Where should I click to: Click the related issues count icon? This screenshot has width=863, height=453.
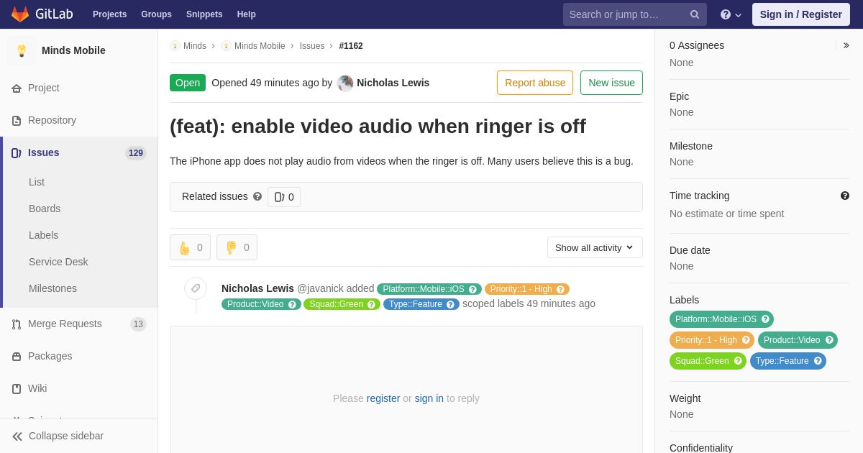click(x=280, y=197)
